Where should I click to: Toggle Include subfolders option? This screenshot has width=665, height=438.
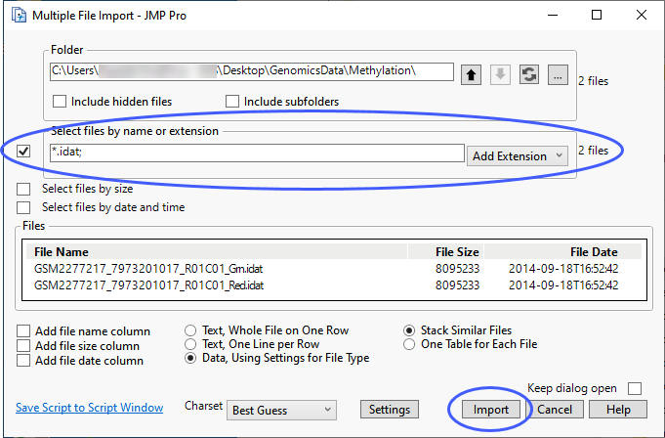pyautogui.click(x=233, y=101)
